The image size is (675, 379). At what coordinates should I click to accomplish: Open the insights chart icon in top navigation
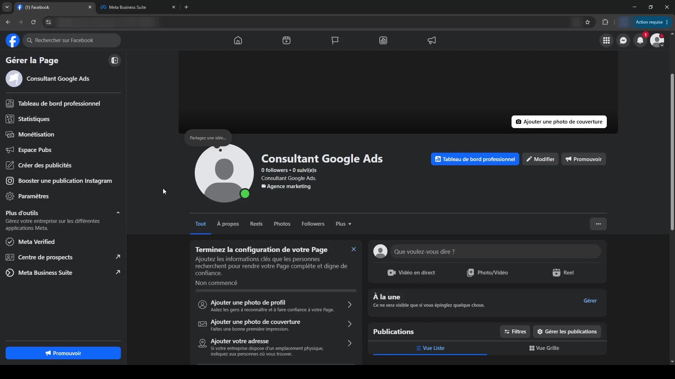click(x=383, y=40)
